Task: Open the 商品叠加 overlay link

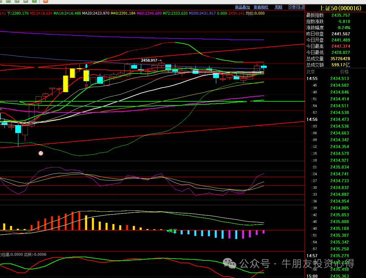Action: (242, 7)
